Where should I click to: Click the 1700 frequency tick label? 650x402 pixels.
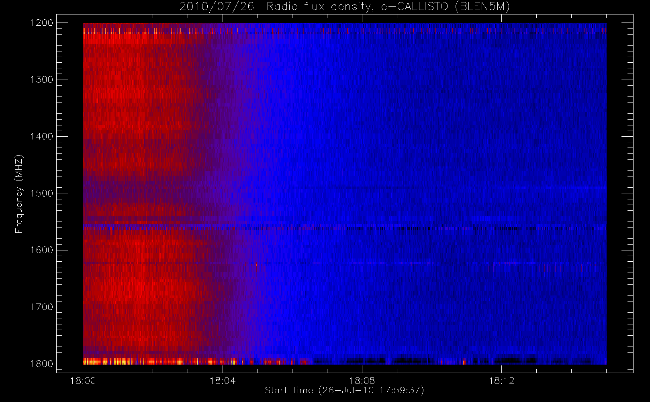click(x=42, y=307)
